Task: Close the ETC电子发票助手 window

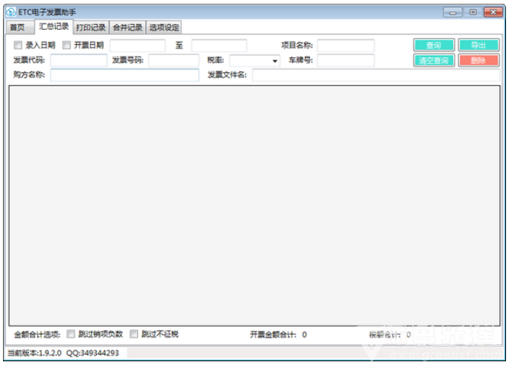Action: [x=493, y=13]
